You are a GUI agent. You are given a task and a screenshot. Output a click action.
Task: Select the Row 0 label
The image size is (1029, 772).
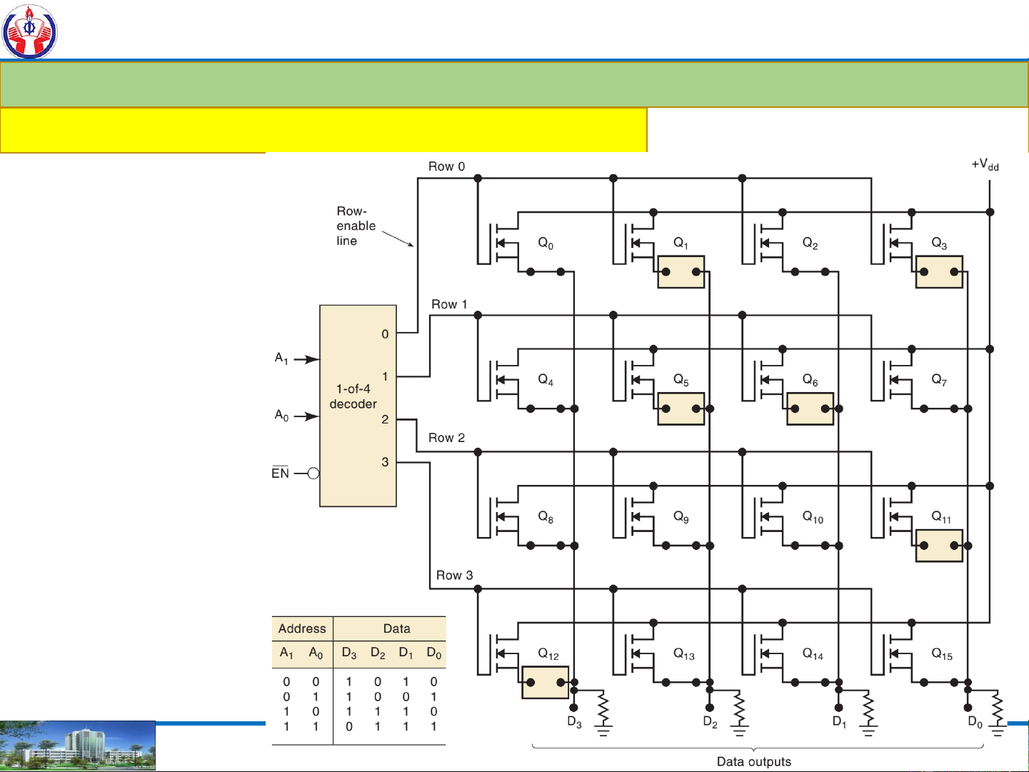[446, 166]
